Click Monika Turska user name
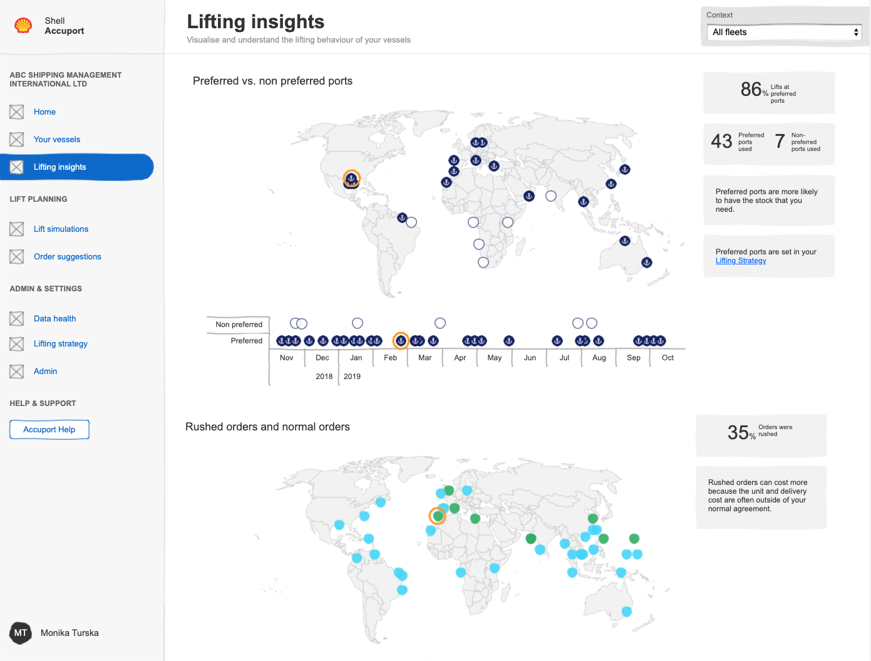The height and width of the screenshot is (661, 871). pyautogui.click(x=70, y=633)
